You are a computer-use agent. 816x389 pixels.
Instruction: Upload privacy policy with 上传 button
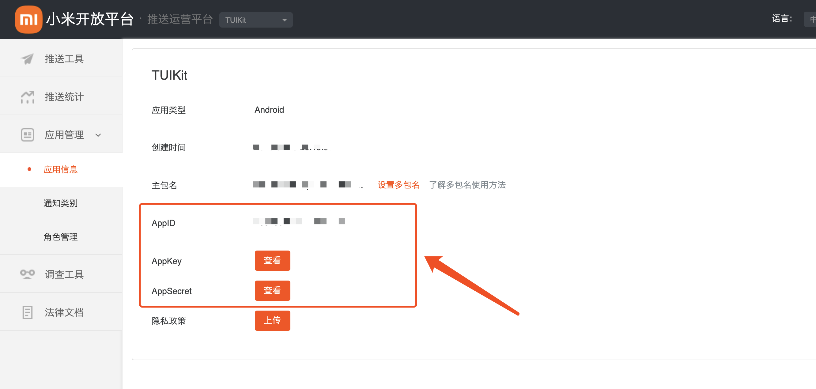272,321
